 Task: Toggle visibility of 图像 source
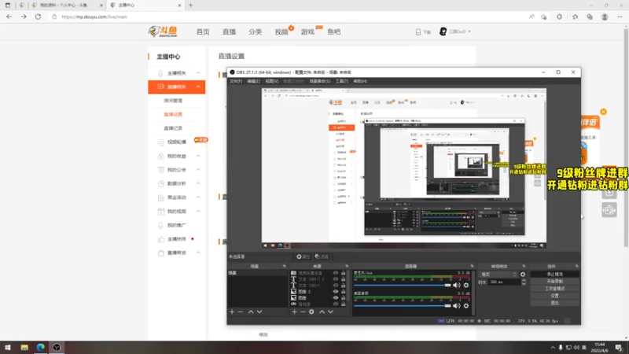336,298
